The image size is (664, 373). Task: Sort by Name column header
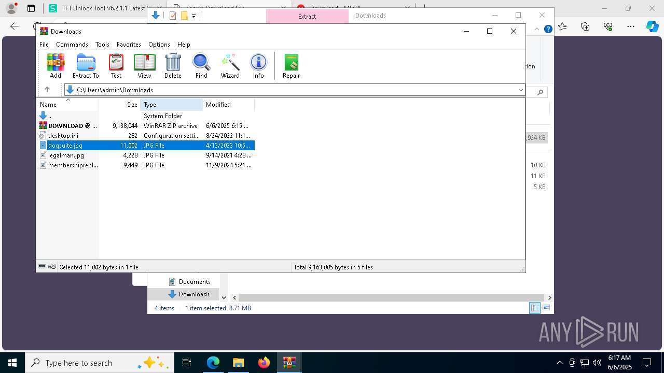coord(67,105)
